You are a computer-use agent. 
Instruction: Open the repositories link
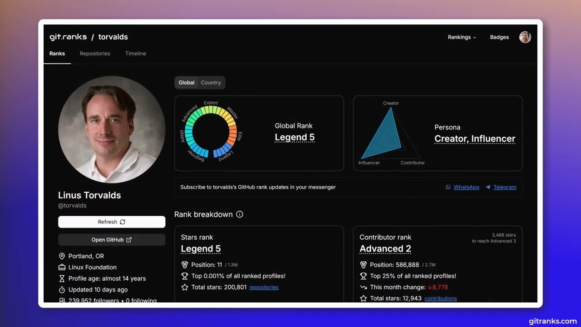point(264,287)
